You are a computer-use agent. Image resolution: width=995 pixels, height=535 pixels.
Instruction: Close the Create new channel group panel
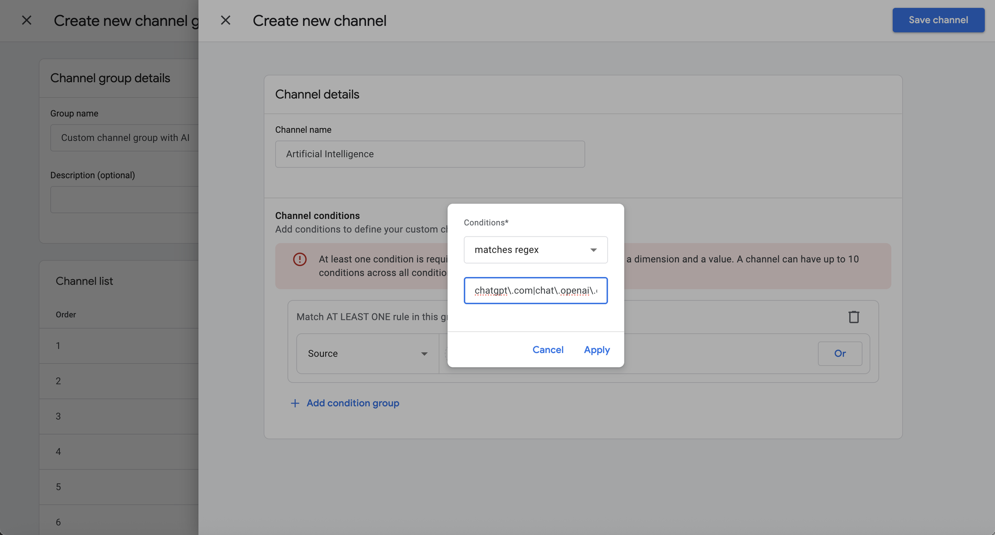click(27, 20)
